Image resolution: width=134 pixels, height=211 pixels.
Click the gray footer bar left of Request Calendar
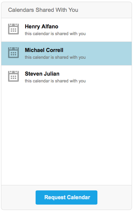tap(18, 197)
